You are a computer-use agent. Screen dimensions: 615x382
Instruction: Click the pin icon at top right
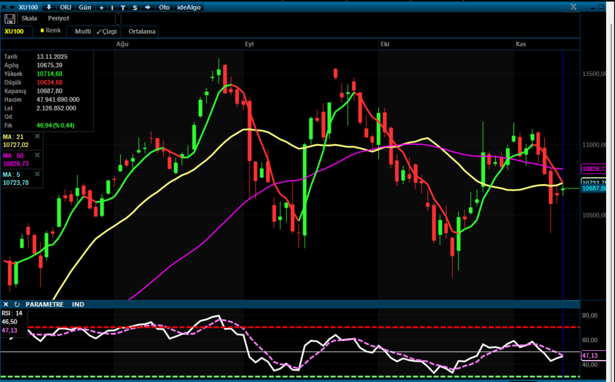573,7
